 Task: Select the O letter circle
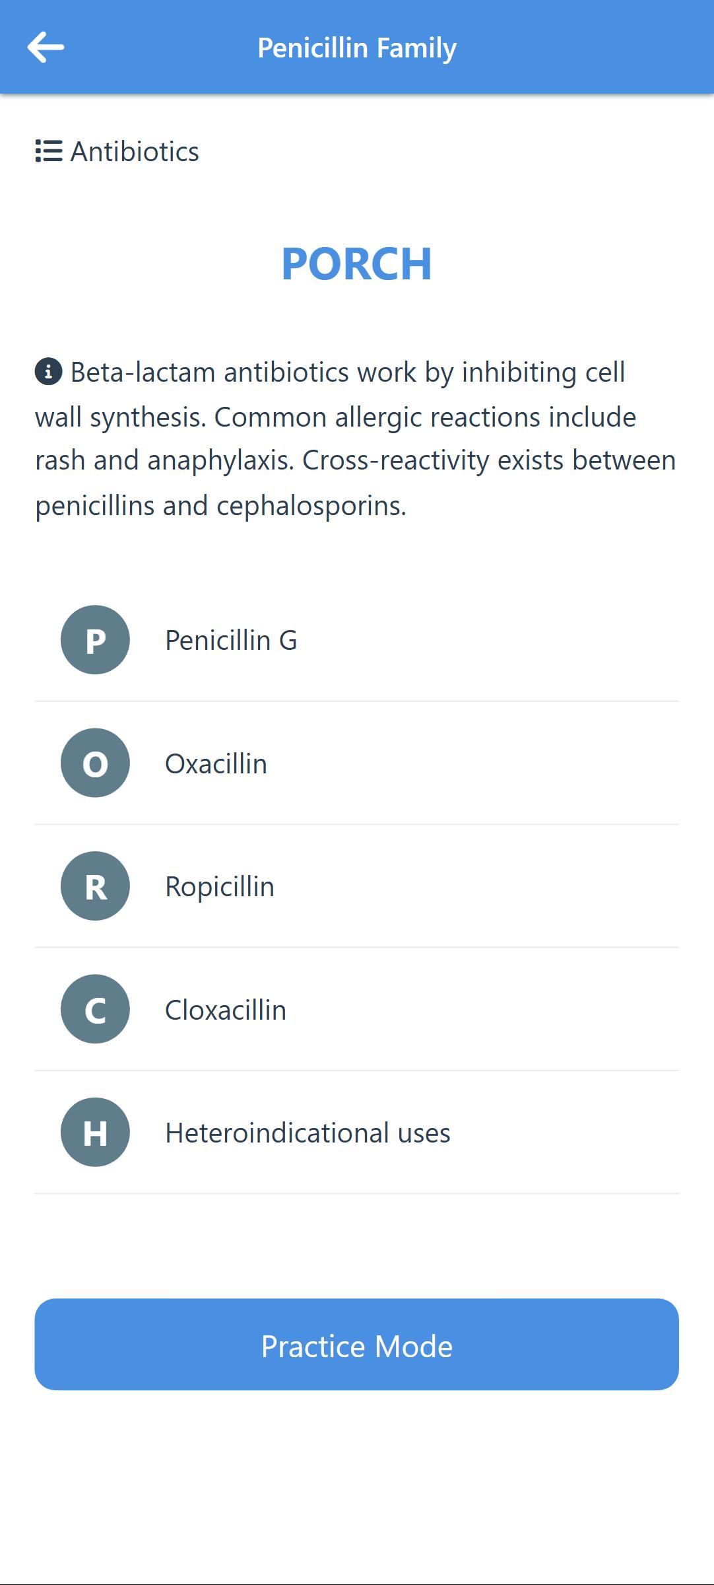(x=95, y=763)
